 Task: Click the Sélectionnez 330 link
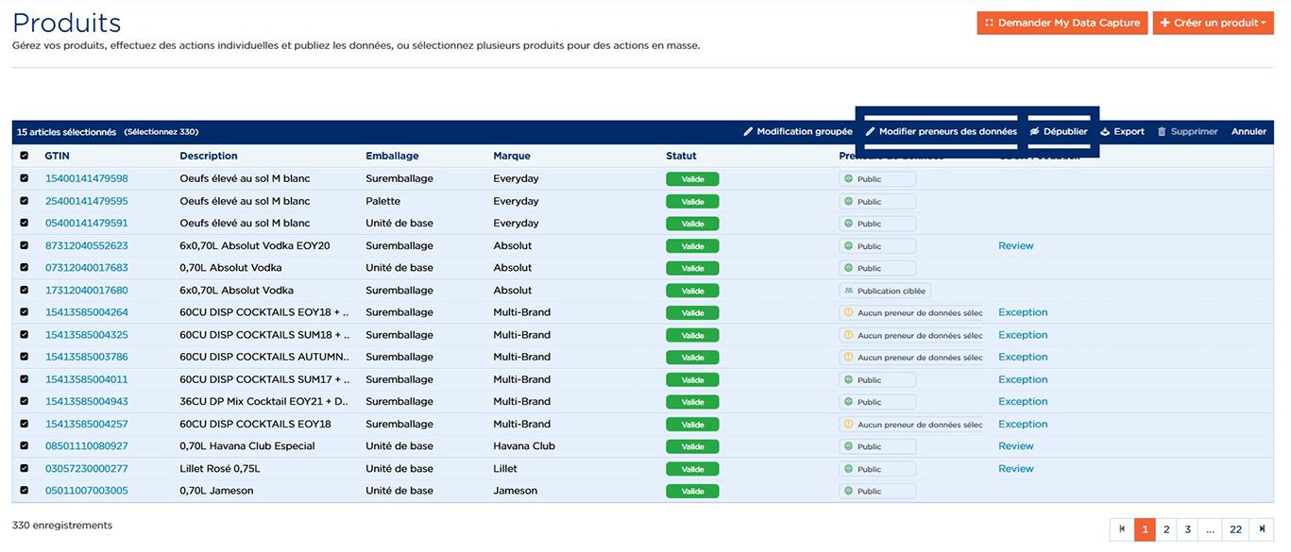click(161, 132)
